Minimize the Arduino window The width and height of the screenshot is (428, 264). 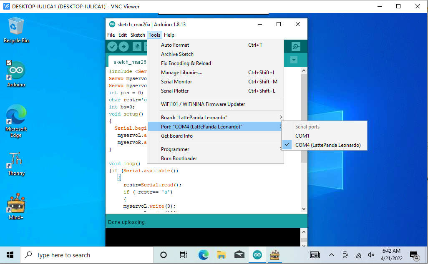tap(260, 24)
